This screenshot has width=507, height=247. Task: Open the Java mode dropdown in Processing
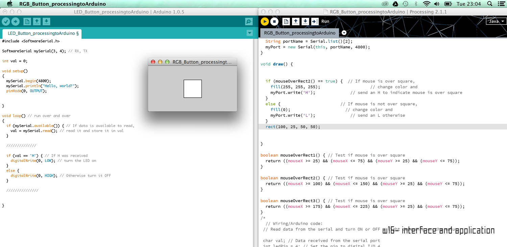496,21
